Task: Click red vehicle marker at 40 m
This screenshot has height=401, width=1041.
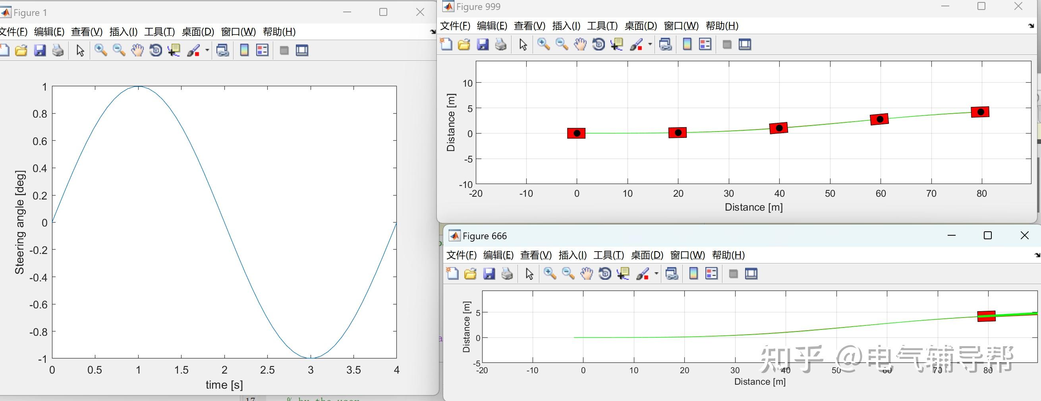Action: pyautogui.click(x=779, y=128)
